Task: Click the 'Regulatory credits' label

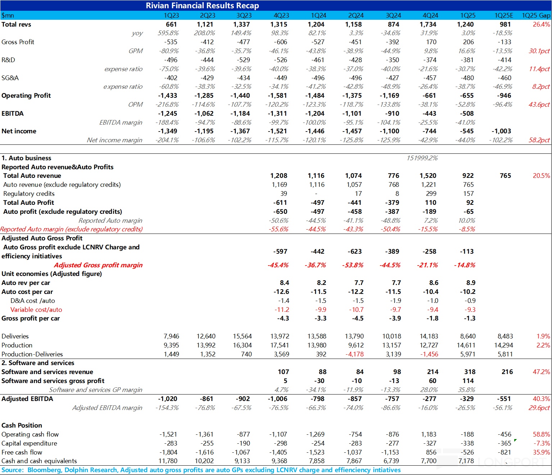Action: tap(29, 194)
